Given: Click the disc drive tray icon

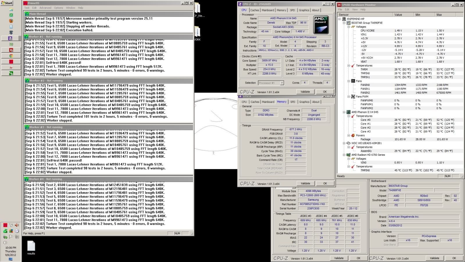Looking at the screenshot, I should point(17,231).
